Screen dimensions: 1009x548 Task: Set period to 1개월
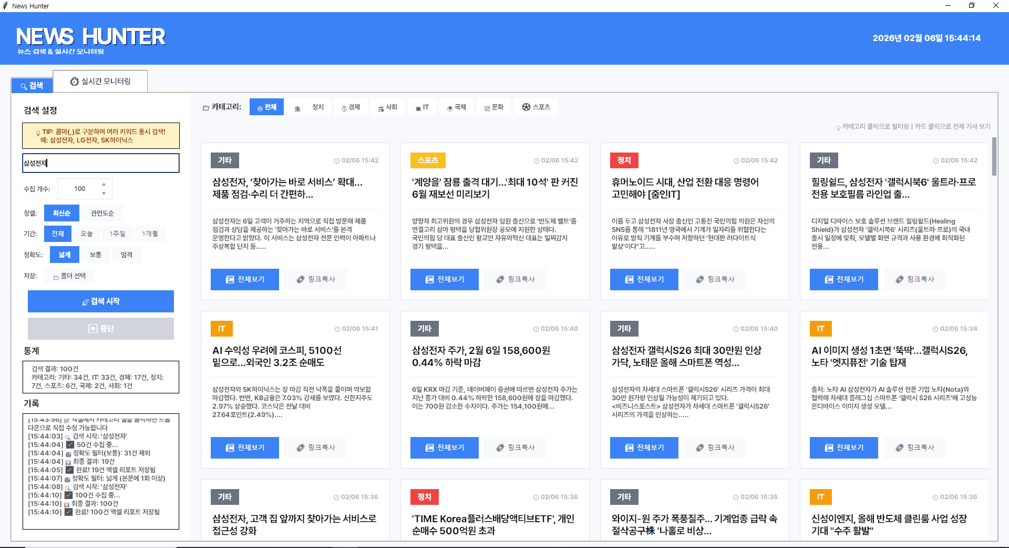pos(150,234)
